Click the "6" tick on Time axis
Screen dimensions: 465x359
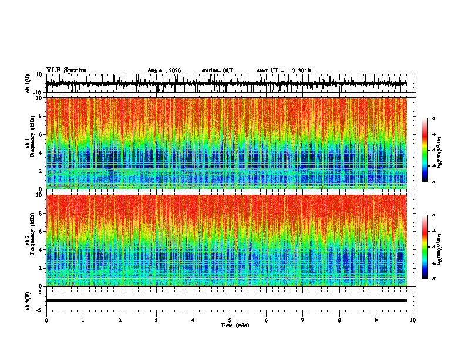[267, 320]
